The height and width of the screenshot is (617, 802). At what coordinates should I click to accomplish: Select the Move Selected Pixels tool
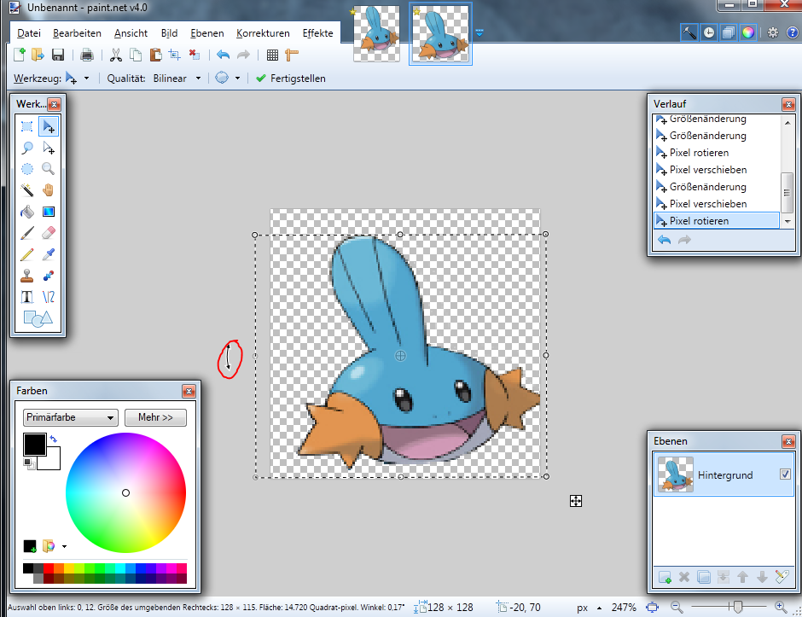pyautogui.click(x=49, y=126)
